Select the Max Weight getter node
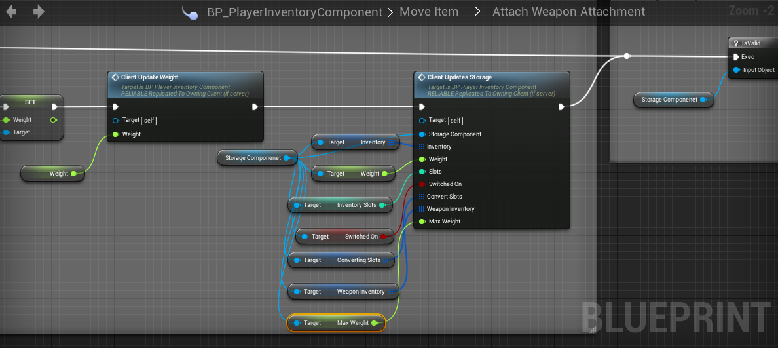This screenshot has height=348, width=778. coord(335,323)
